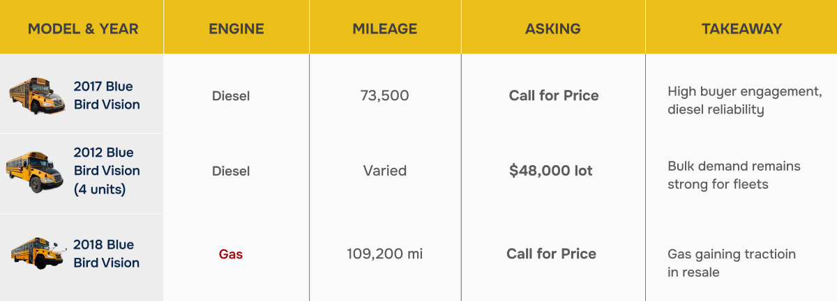Select the ENGINE column header

click(236, 29)
